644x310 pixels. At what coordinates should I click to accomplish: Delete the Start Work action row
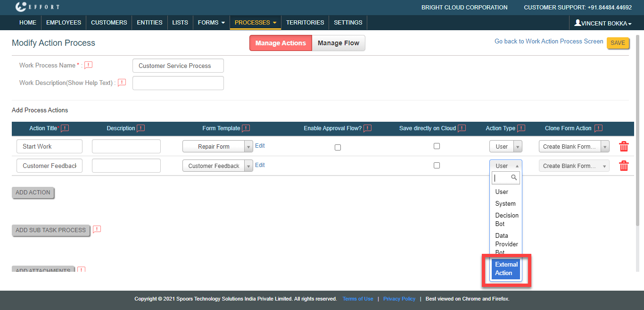pyautogui.click(x=623, y=147)
